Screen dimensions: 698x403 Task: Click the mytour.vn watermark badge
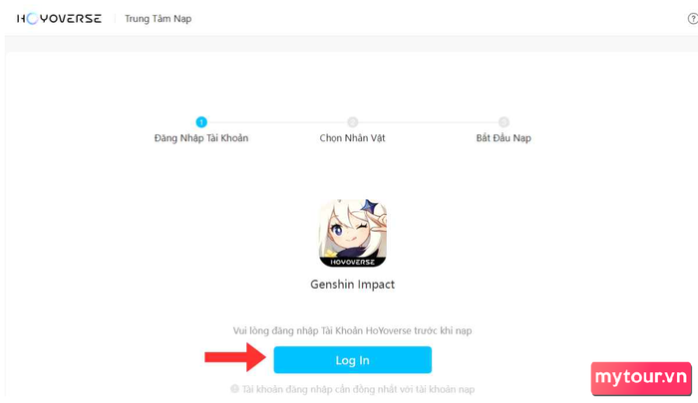pyautogui.click(x=641, y=378)
